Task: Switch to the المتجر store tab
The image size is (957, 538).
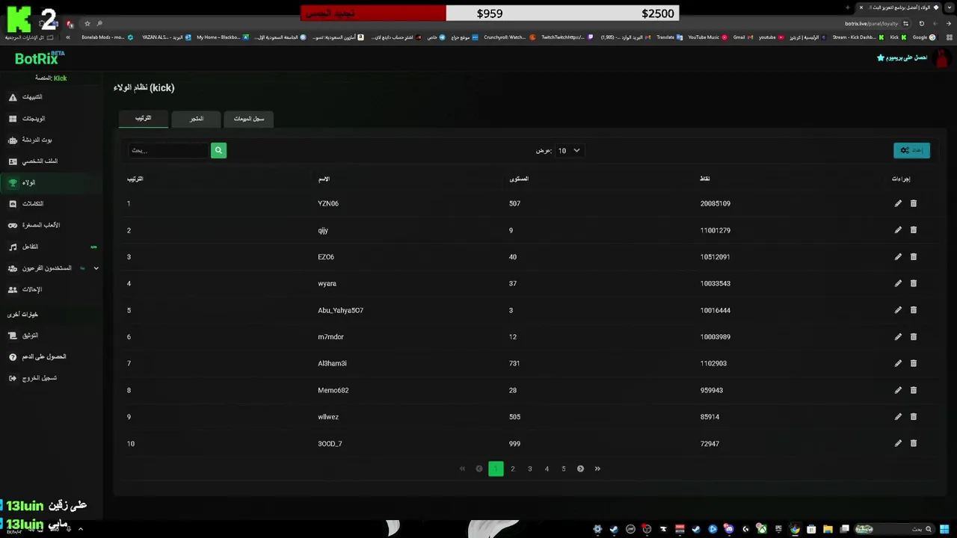Action: [x=197, y=119]
